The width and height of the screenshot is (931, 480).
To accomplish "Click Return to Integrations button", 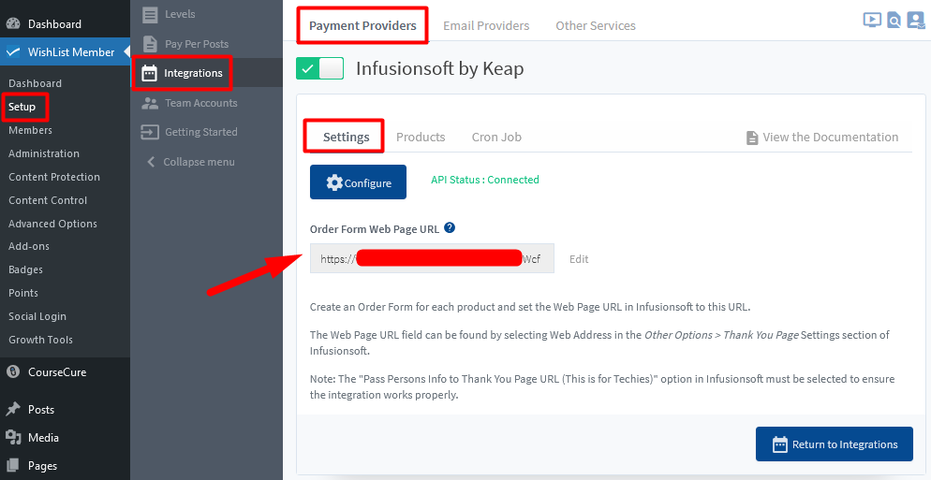I will click(835, 444).
